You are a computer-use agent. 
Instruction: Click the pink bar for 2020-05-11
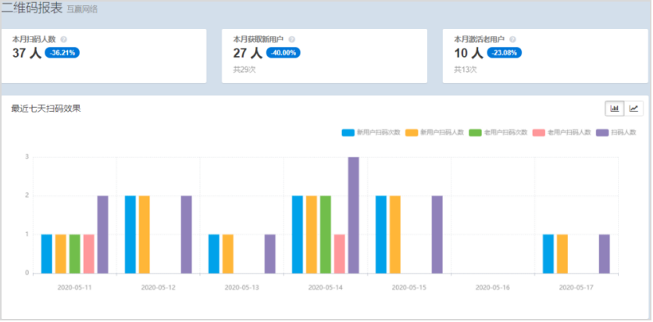tap(89, 254)
